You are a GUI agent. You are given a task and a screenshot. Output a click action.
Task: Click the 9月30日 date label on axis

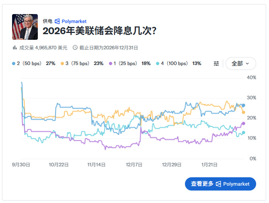pos(21,164)
